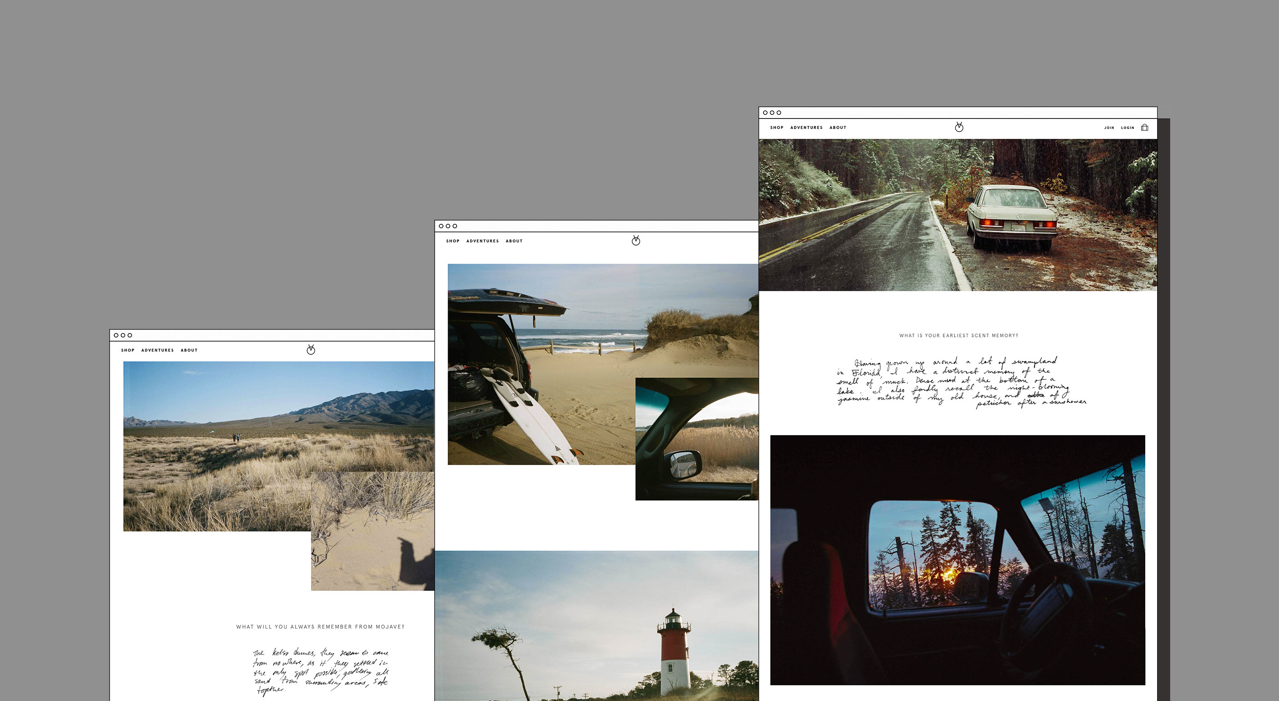
Task: Open Adventures in middle window navigation
Action: coord(483,242)
